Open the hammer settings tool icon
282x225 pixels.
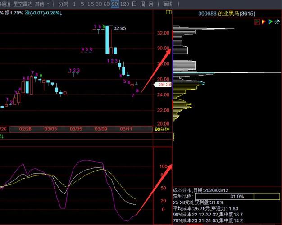pyautogui.click(x=277, y=22)
